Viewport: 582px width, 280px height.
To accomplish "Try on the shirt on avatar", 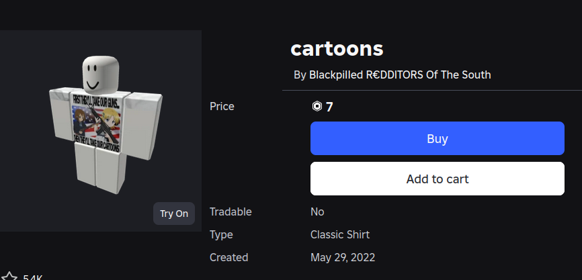I will 173,214.
